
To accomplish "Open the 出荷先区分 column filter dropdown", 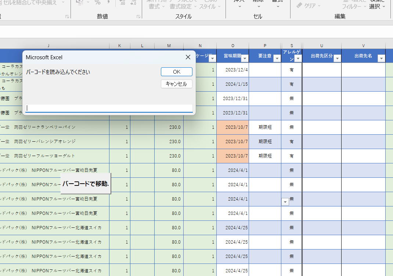I will (338, 59).
